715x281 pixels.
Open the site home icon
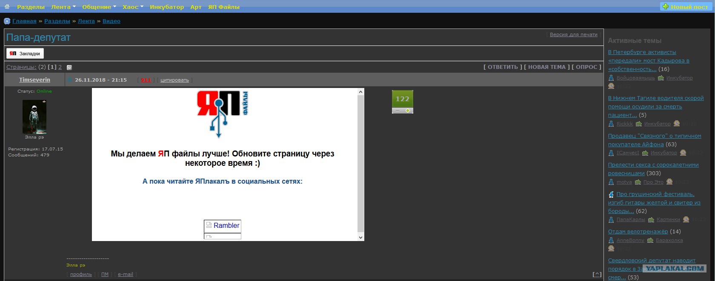[x=7, y=6]
